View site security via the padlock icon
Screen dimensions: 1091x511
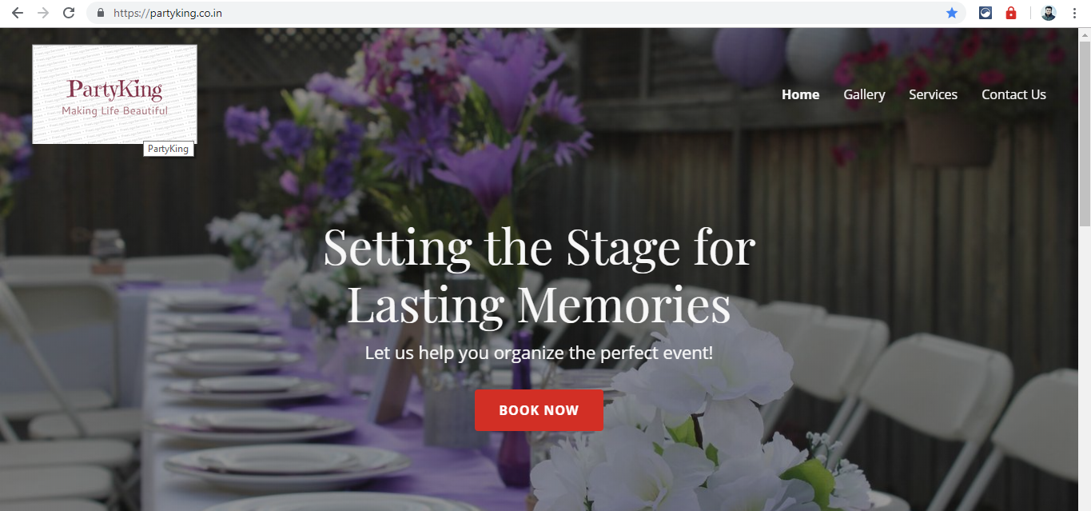101,13
